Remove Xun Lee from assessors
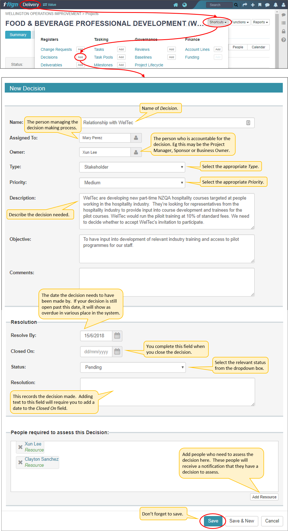 20,447
